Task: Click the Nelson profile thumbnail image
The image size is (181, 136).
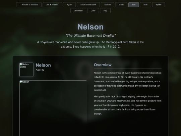Action: 26,70
